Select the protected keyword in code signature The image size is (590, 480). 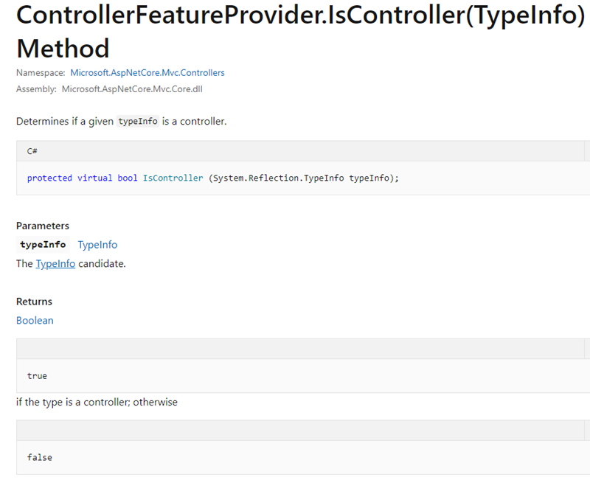click(x=49, y=178)
